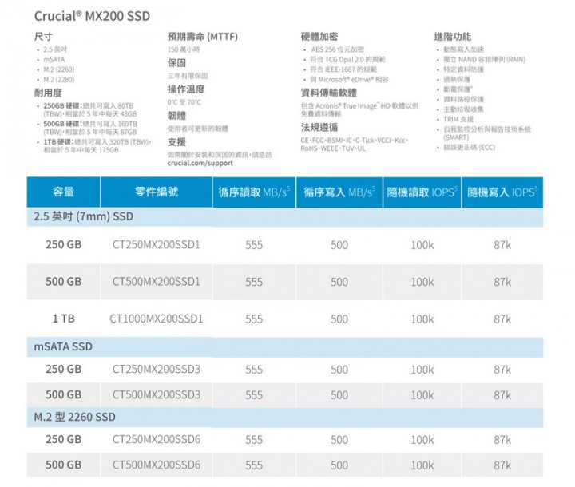This screenshot has height=487, width=575.
Task: Click the 1 TB capacity cell
Action: [63, 319]
